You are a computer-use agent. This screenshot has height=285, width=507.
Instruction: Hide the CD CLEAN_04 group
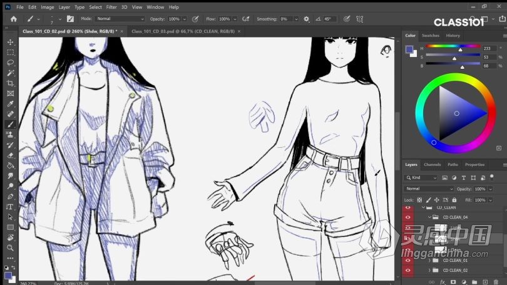pos(407,217)
